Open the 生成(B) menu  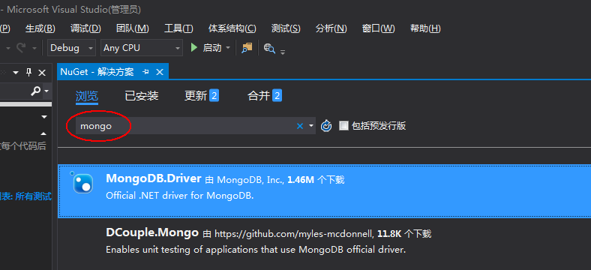[40, 28]
